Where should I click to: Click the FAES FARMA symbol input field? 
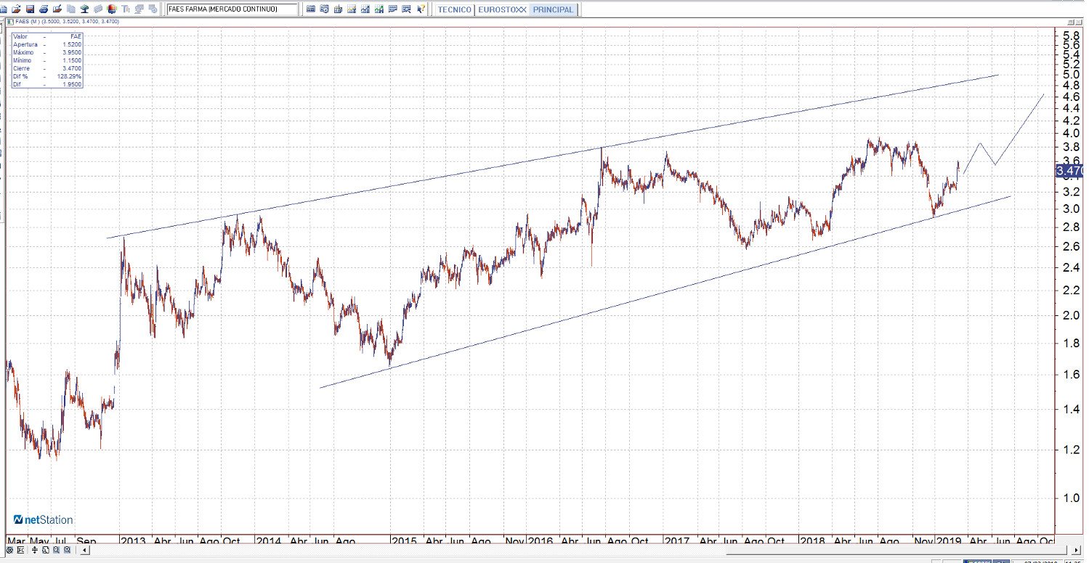231,9
